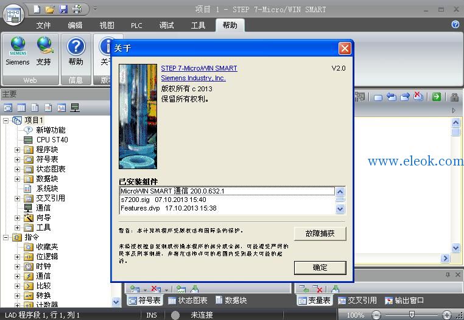The height and width of the screenshot is (320, 464).
Task: Click the communications icon in project toolbar
Action: coord(75,108)
